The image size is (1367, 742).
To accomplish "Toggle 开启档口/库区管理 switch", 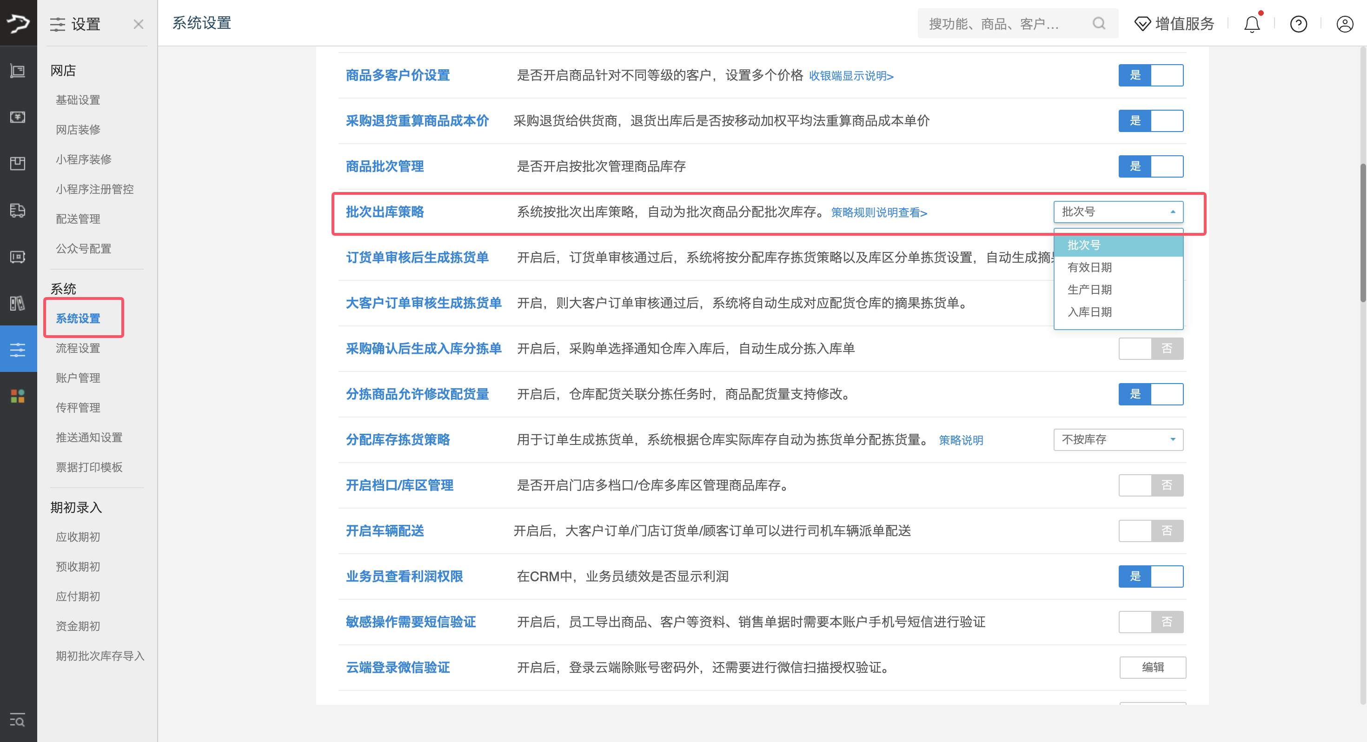I will (x=1150, y=485).
